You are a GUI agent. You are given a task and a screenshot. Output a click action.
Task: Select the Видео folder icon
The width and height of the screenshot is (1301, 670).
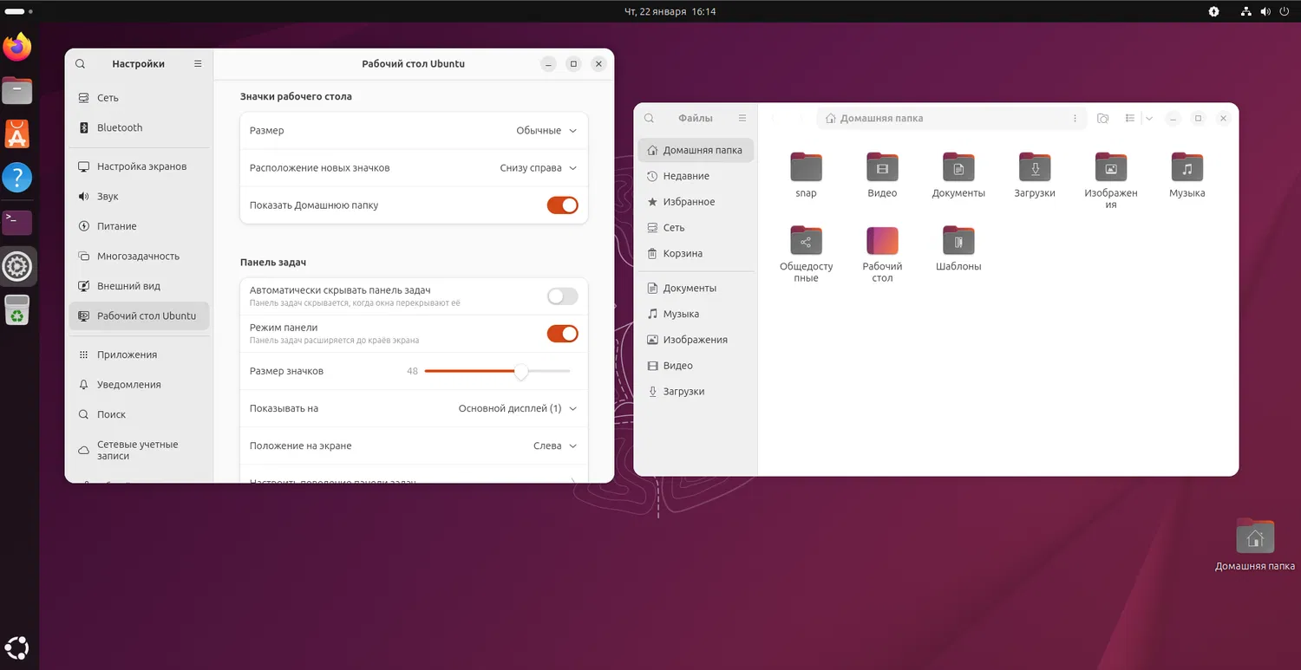[x=882, y=167]
